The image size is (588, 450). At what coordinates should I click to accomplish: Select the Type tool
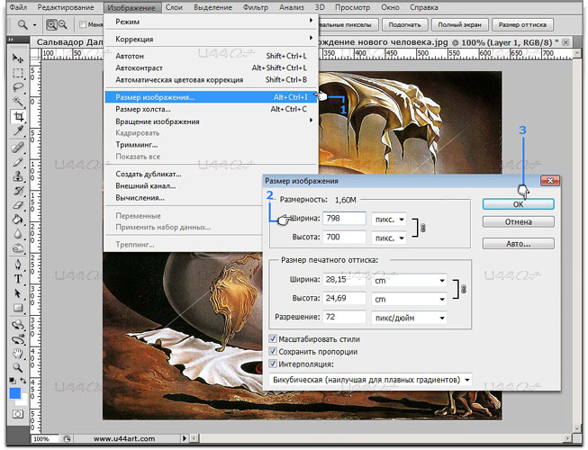(18, 279)
